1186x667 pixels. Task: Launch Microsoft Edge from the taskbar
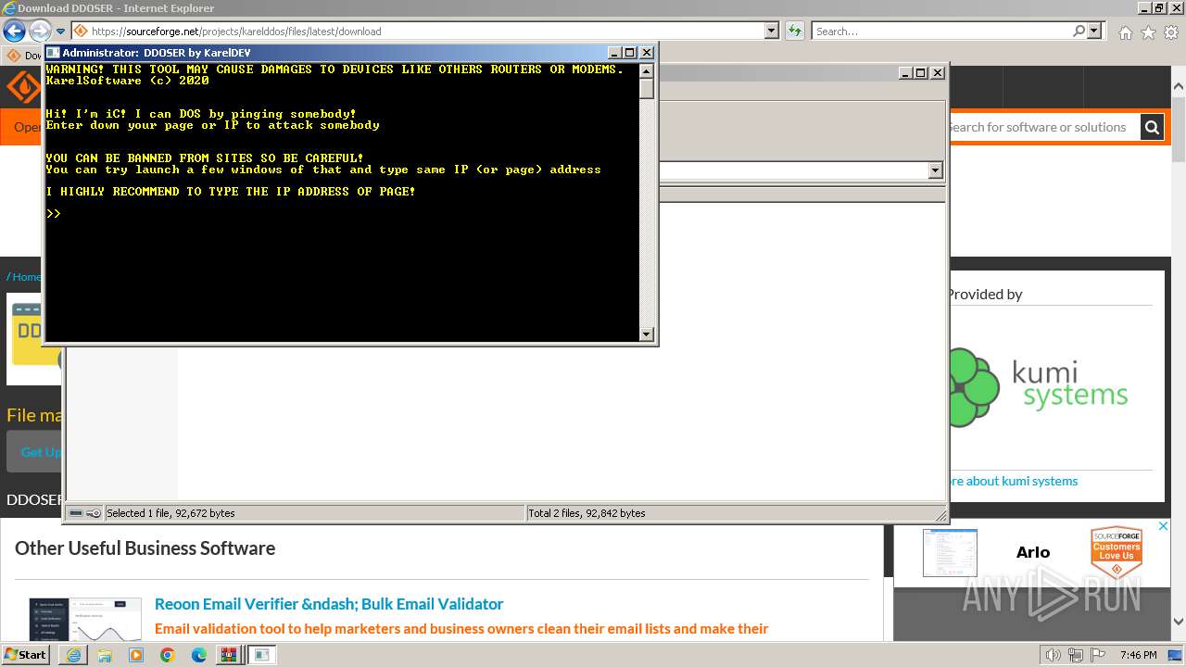pyautogui.click(x=199, y=655)
